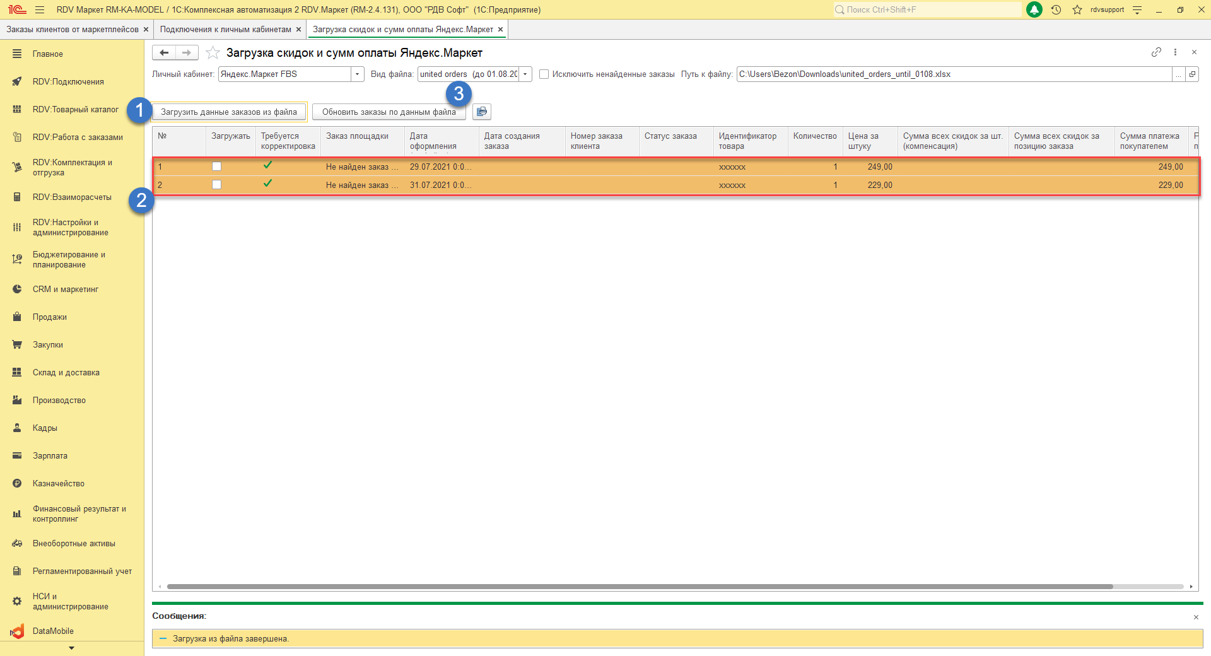This screenshot has width=1211, height=656.
Task: Sort by Количество column header
Action: pyautogui.click(x=815, y=141)
